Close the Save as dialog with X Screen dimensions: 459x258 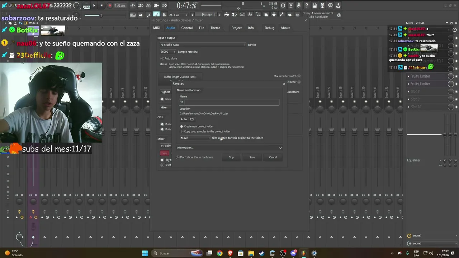pyautogui.click(x=284, y=84)
